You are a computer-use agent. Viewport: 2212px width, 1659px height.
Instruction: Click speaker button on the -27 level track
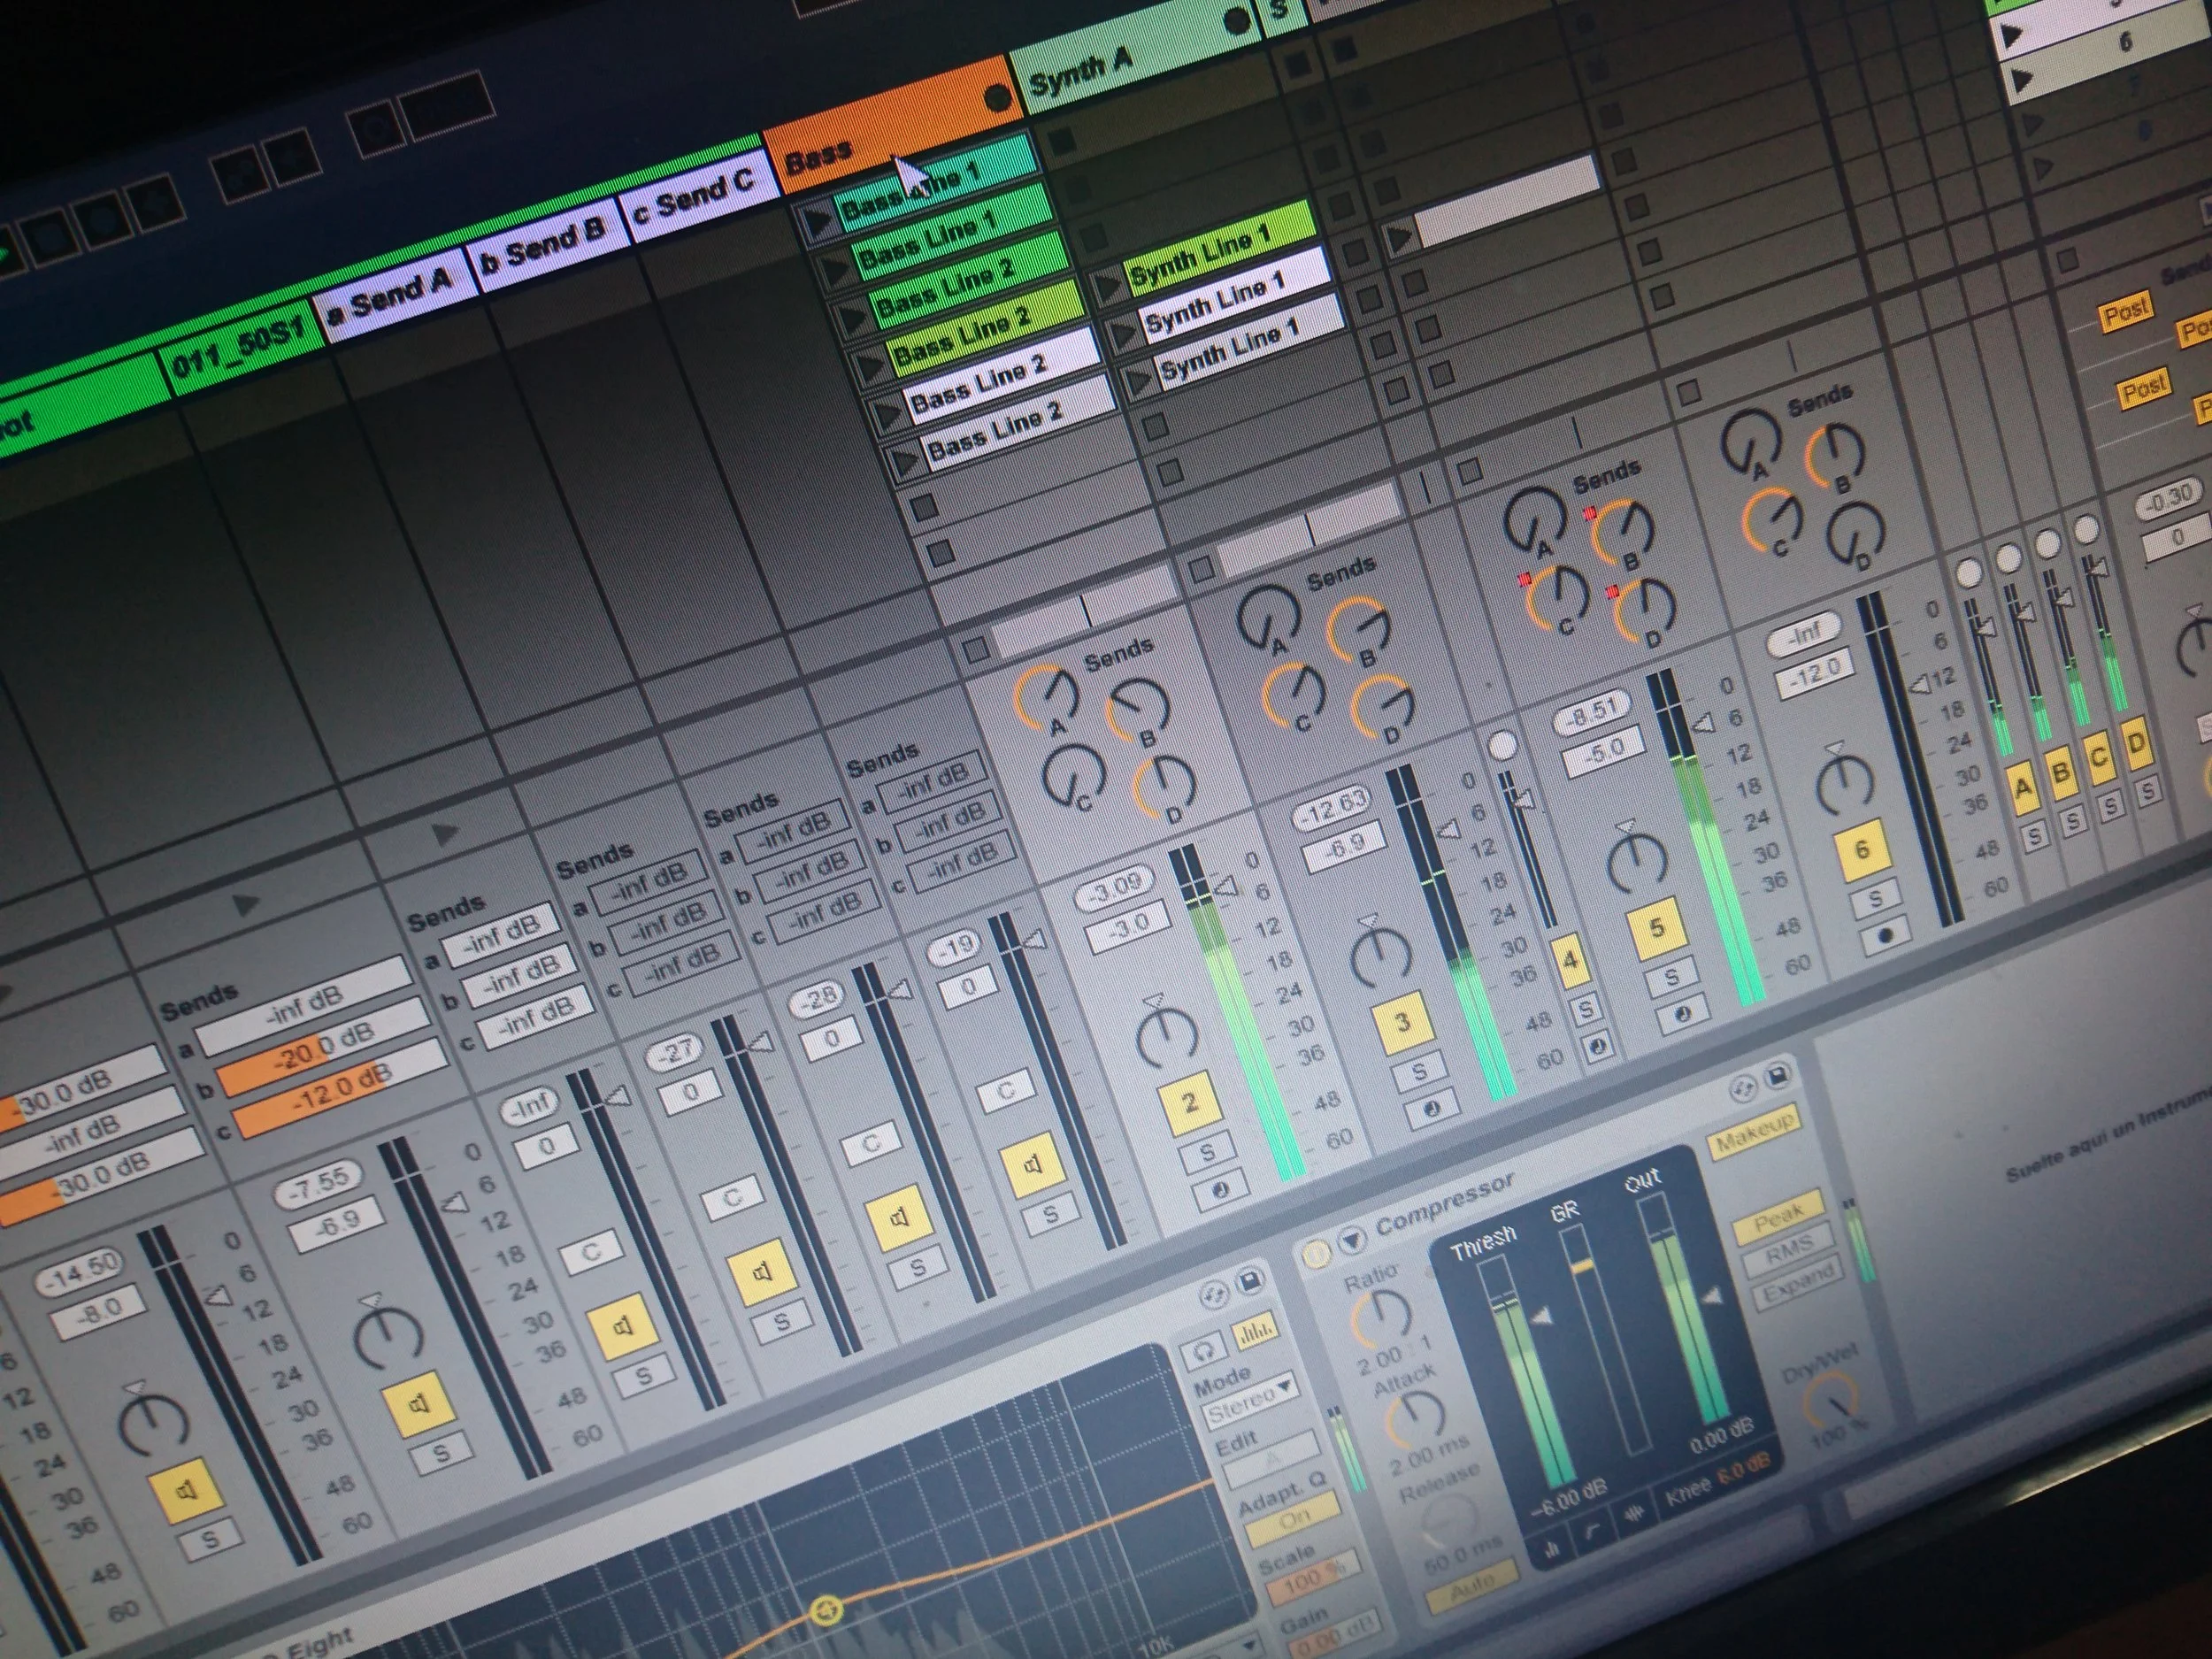pyautogui.click(x=761, y=1272)
